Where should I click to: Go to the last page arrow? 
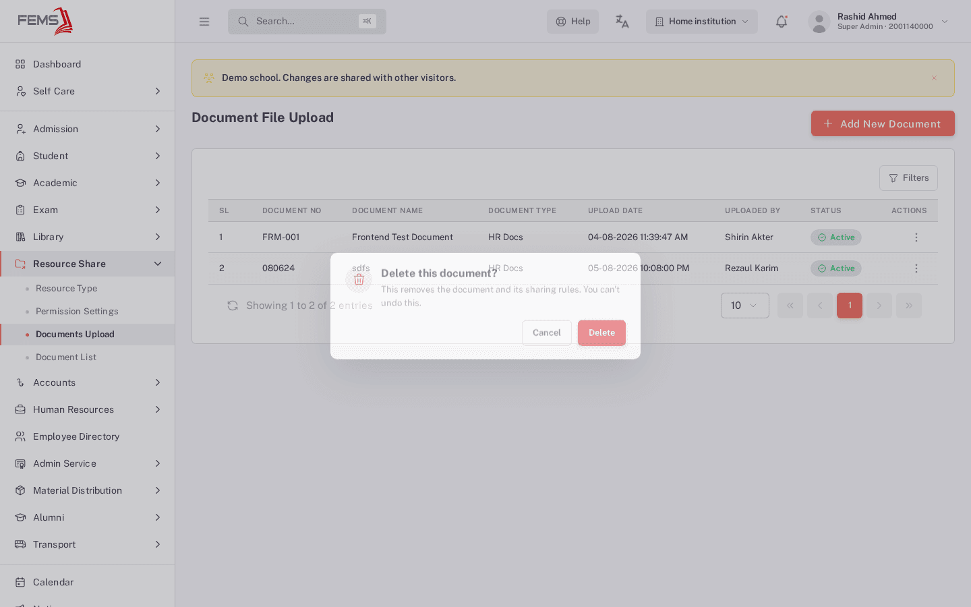[909, 306]
